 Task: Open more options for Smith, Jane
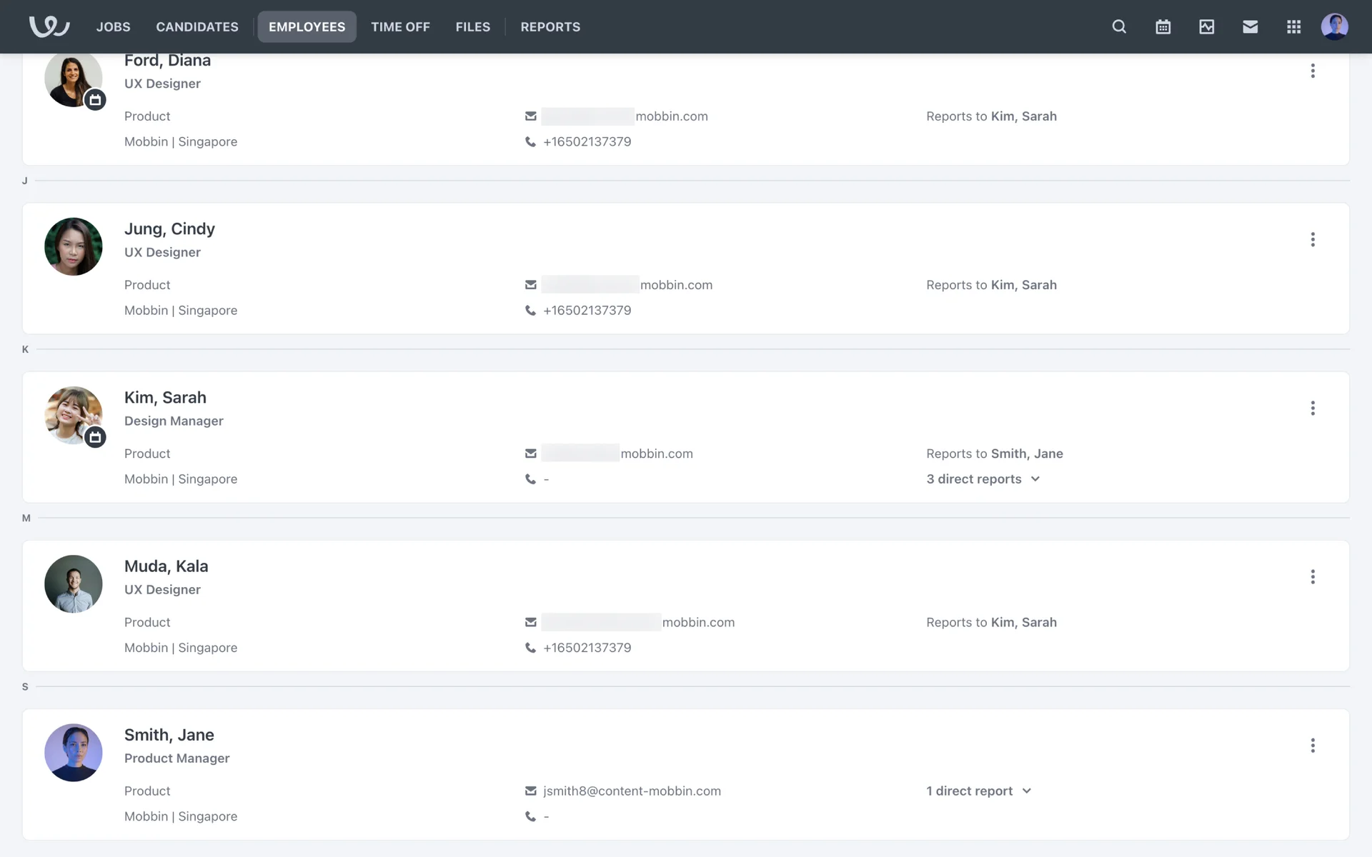click(1312, 745)
